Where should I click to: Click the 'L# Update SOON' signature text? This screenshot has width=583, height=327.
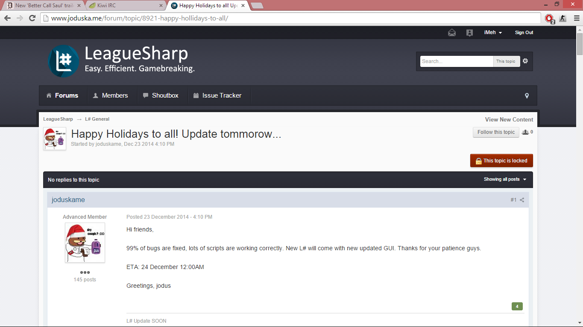point(146,321)
